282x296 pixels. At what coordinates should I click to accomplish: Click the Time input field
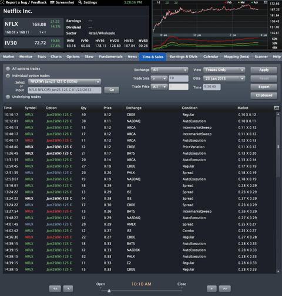(211, 87)
